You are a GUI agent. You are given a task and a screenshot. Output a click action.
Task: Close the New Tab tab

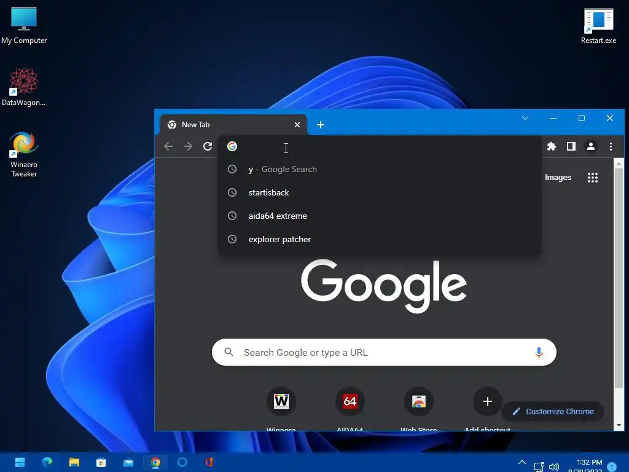[x=297, y=125]
